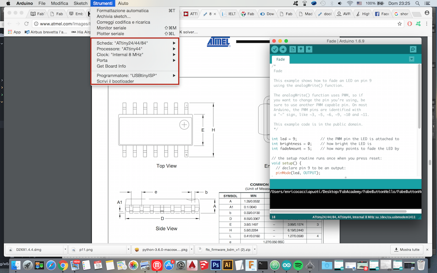The image size is (437, 273).
Task: Click the Chrome bookmark star icon
Action: [399, 24]
